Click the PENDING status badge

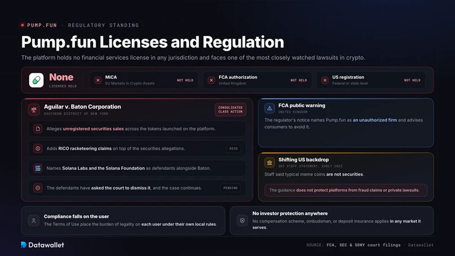click(x=230, y=188)
